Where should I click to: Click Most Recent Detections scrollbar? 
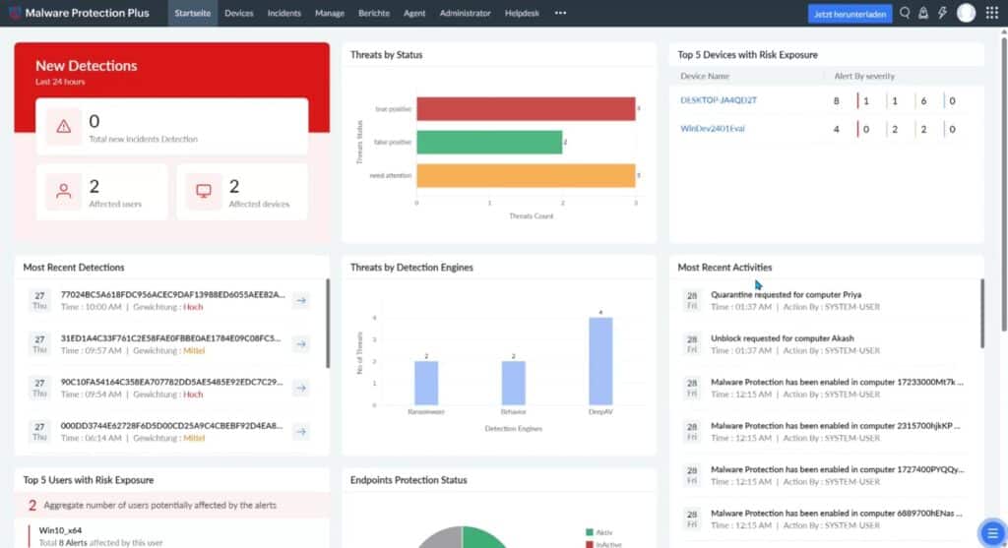pyautogui.click(x=328, y=323)
